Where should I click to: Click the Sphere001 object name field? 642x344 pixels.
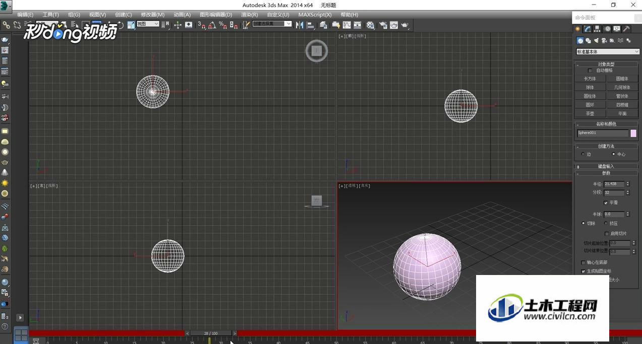[x=603, y=133]
